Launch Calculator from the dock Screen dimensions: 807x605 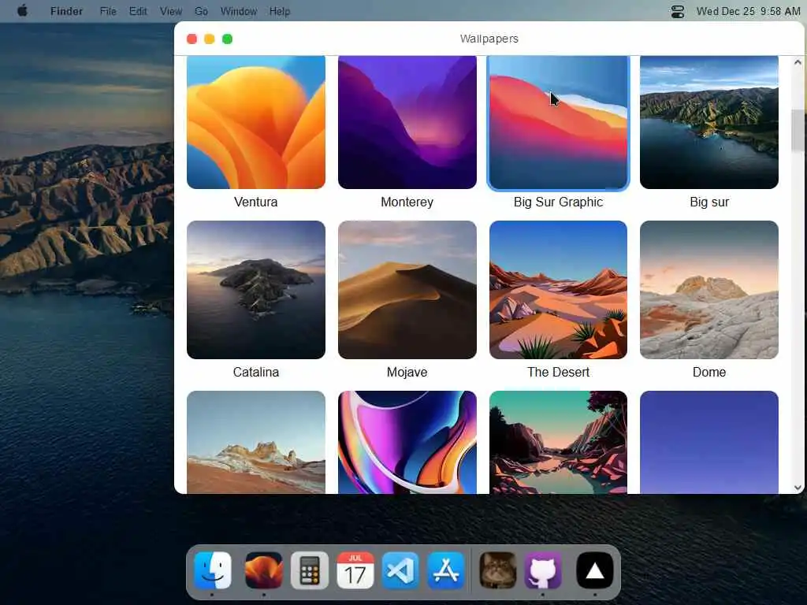click(x=309, y=570)
